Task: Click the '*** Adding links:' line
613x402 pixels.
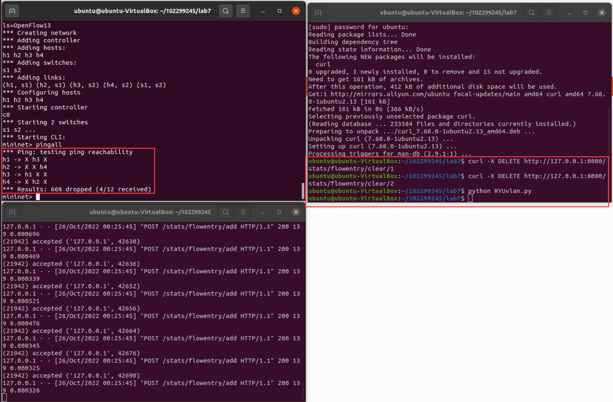Action: click(x=34, y=77)
